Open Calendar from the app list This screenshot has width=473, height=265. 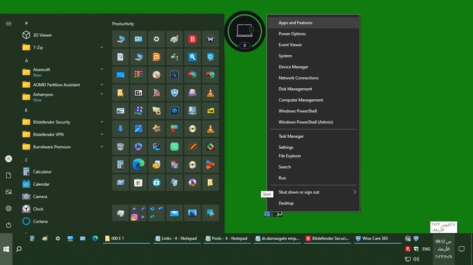64,184
